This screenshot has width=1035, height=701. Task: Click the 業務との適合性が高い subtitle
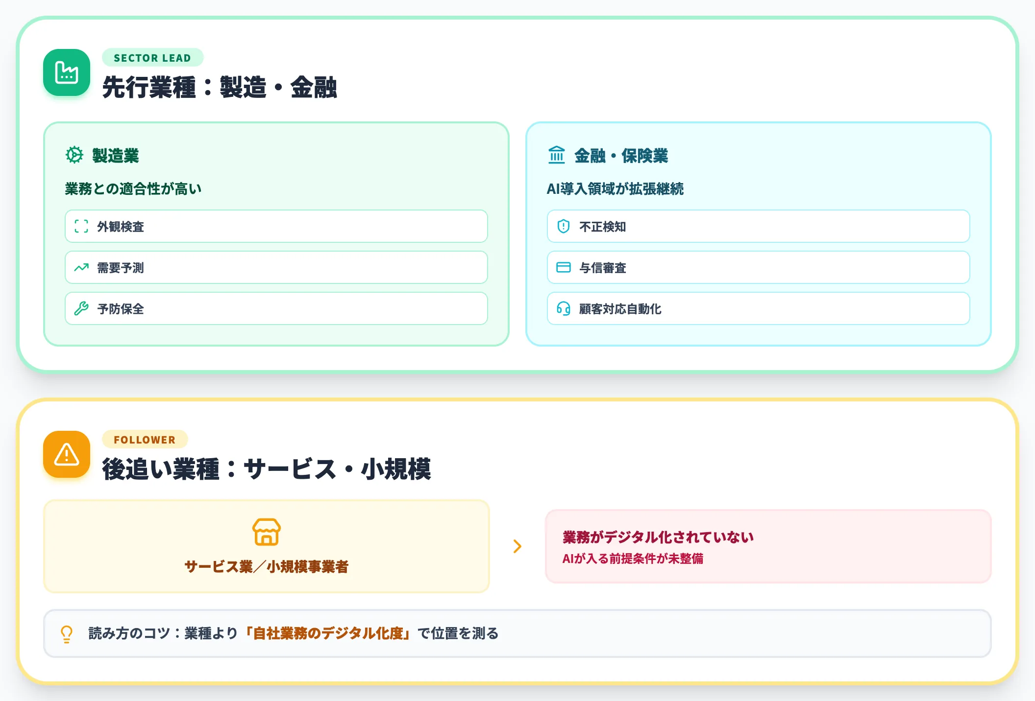point(133,189)
